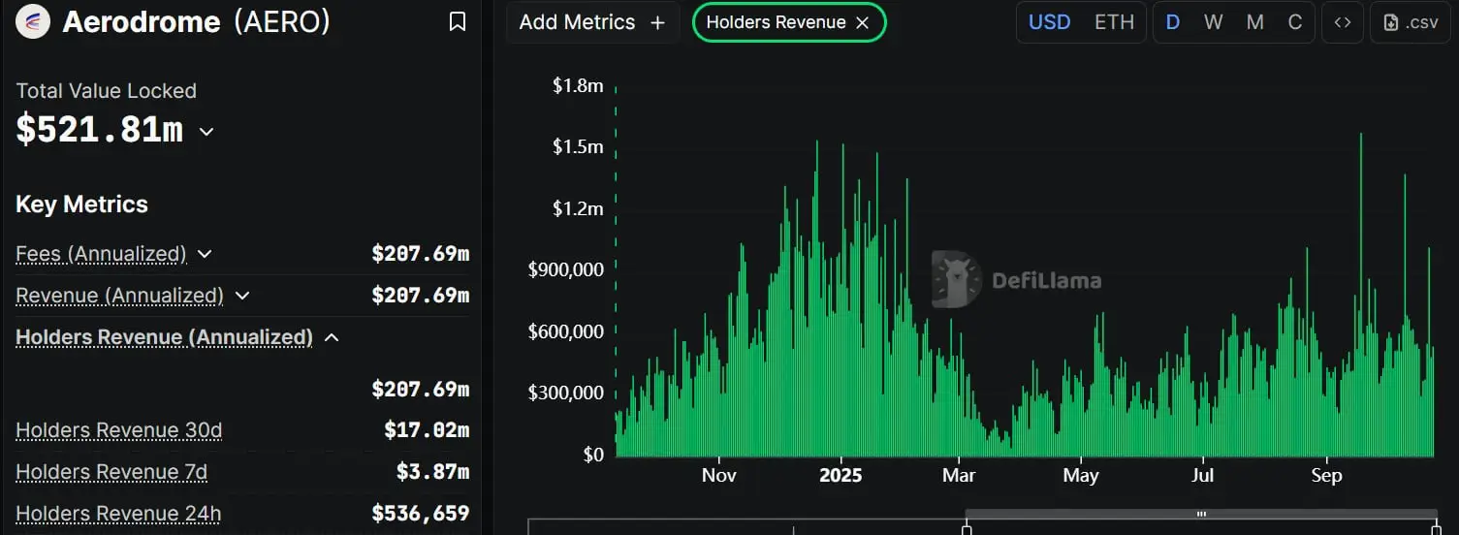Click the Holders Revenue 24h label
Viewport: 1459px width, 535px height.
(118, 514)
